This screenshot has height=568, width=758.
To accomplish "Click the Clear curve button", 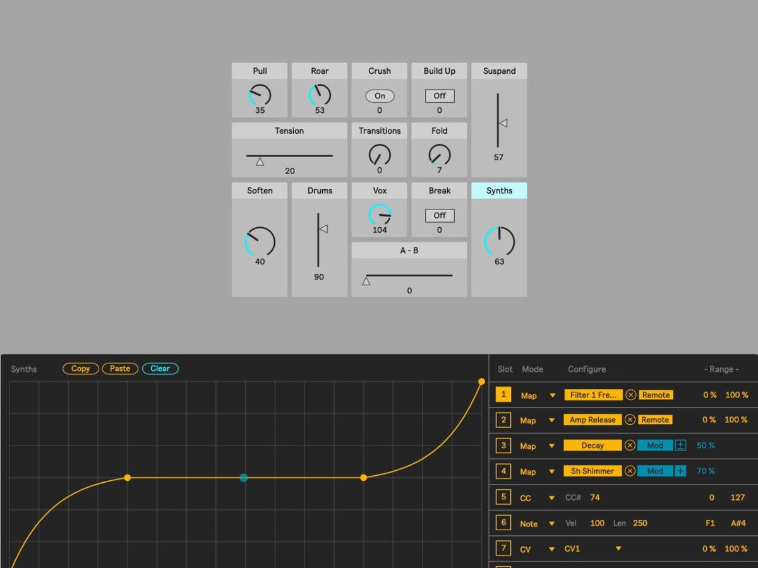I will pyautogui.click(x=160, y=369).
